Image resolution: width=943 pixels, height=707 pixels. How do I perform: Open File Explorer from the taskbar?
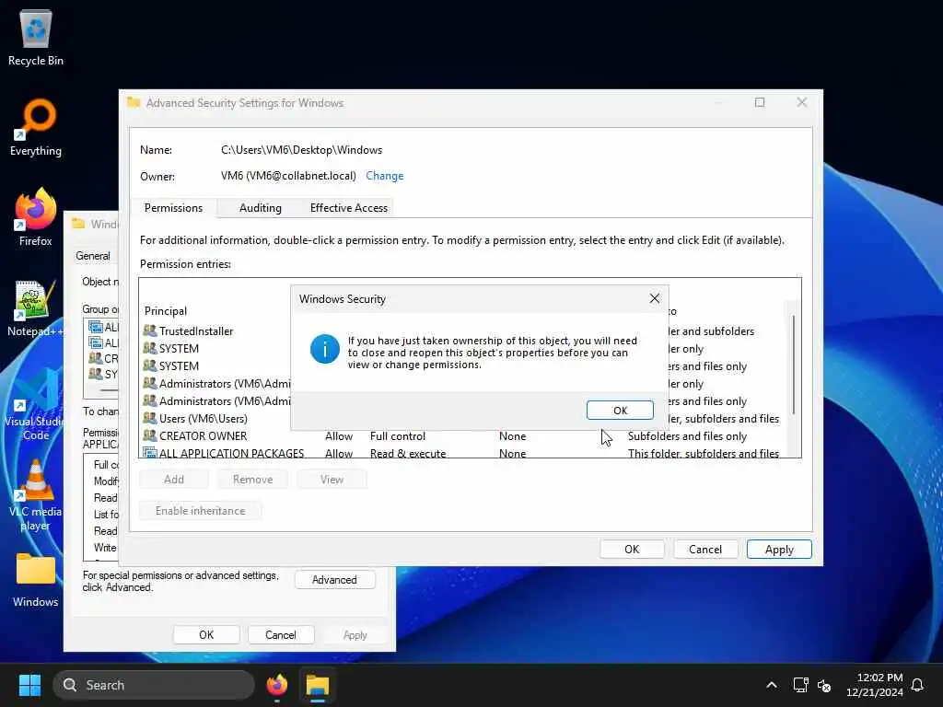[x=317, y=685]
